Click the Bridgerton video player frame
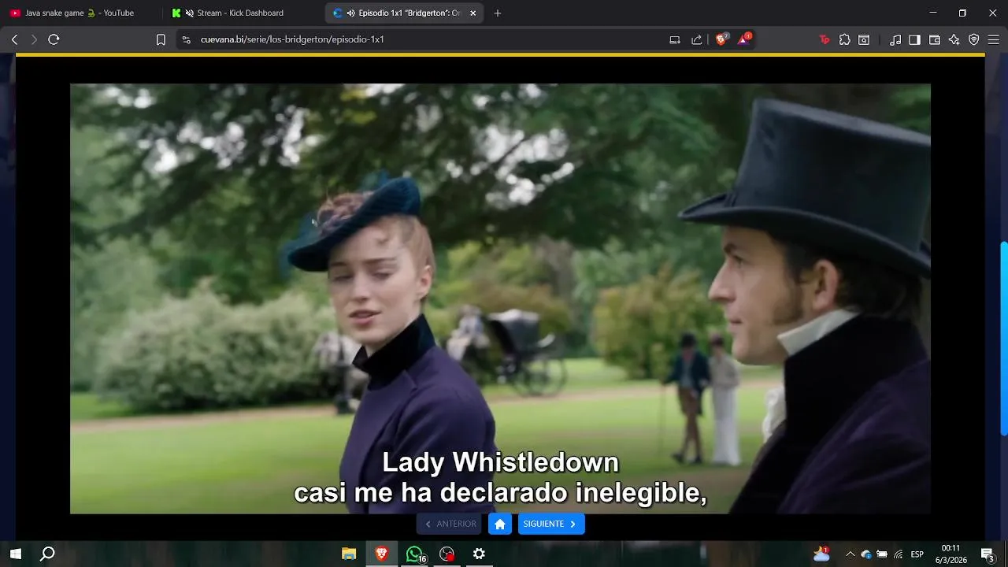This screenshot has height=567, width=1008. (x=500, y=298)
